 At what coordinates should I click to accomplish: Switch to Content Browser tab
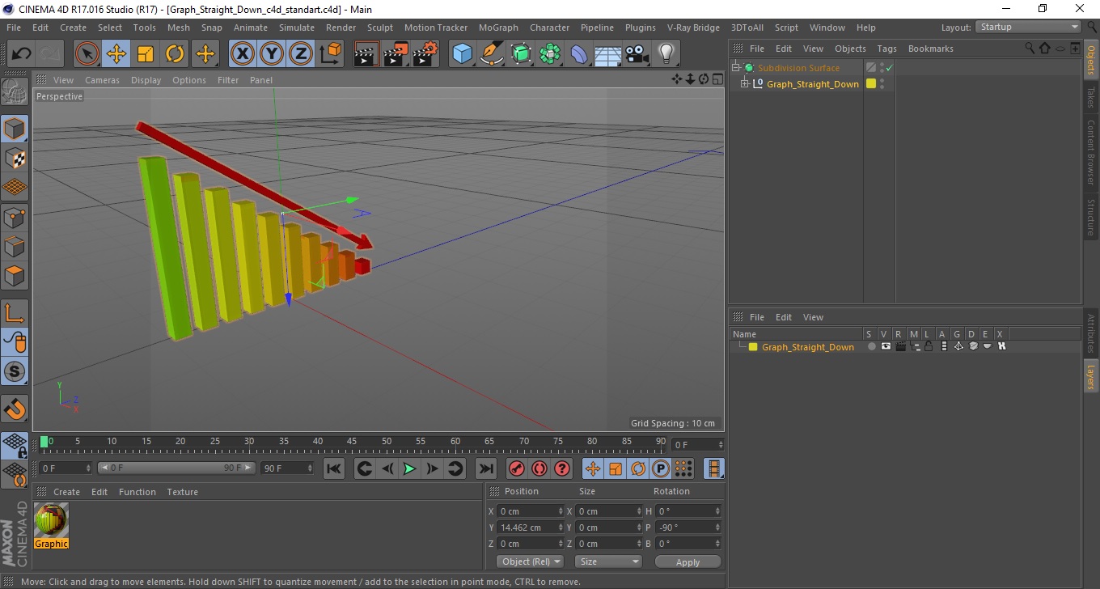click(x=1091, y=153)
